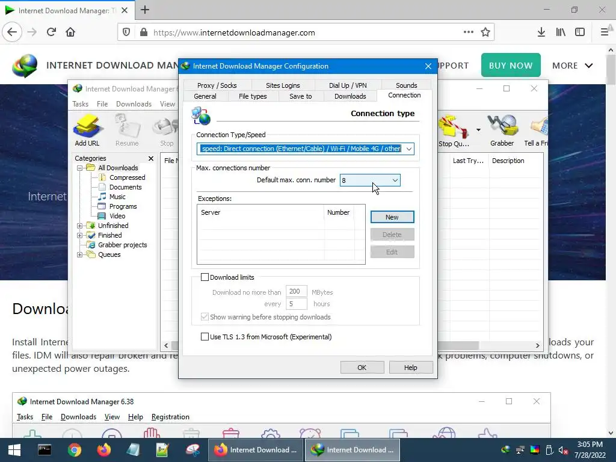This screenshot has width=616, height=462.
Task: Open page actions three-dot menu
Action: click(468, 32)
